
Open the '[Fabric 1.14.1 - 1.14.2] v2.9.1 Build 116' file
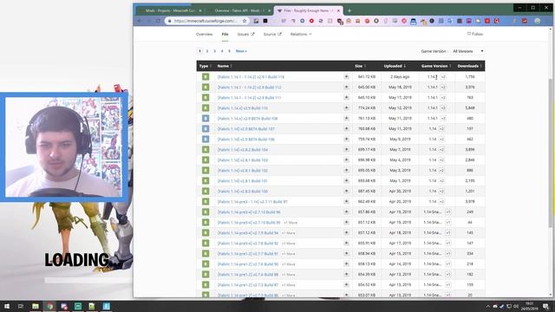pos(251,77)
